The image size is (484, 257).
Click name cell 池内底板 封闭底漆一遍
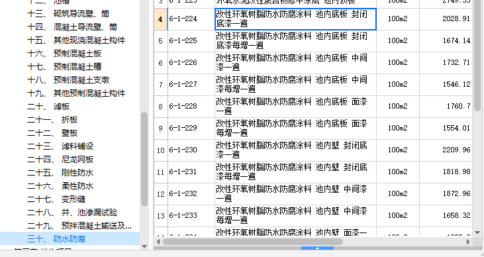[295, 19]
